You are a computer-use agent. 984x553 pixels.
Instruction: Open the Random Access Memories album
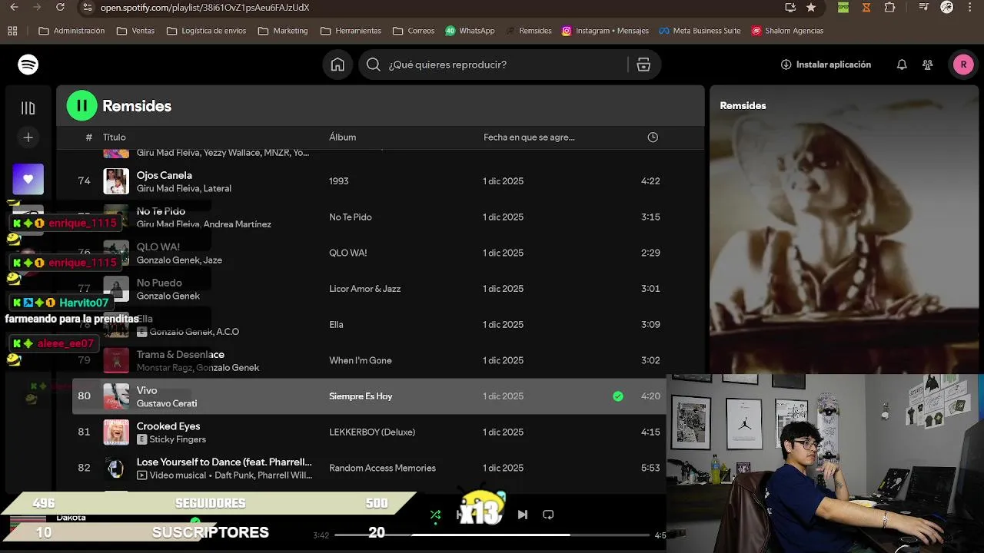coord(382,469)
